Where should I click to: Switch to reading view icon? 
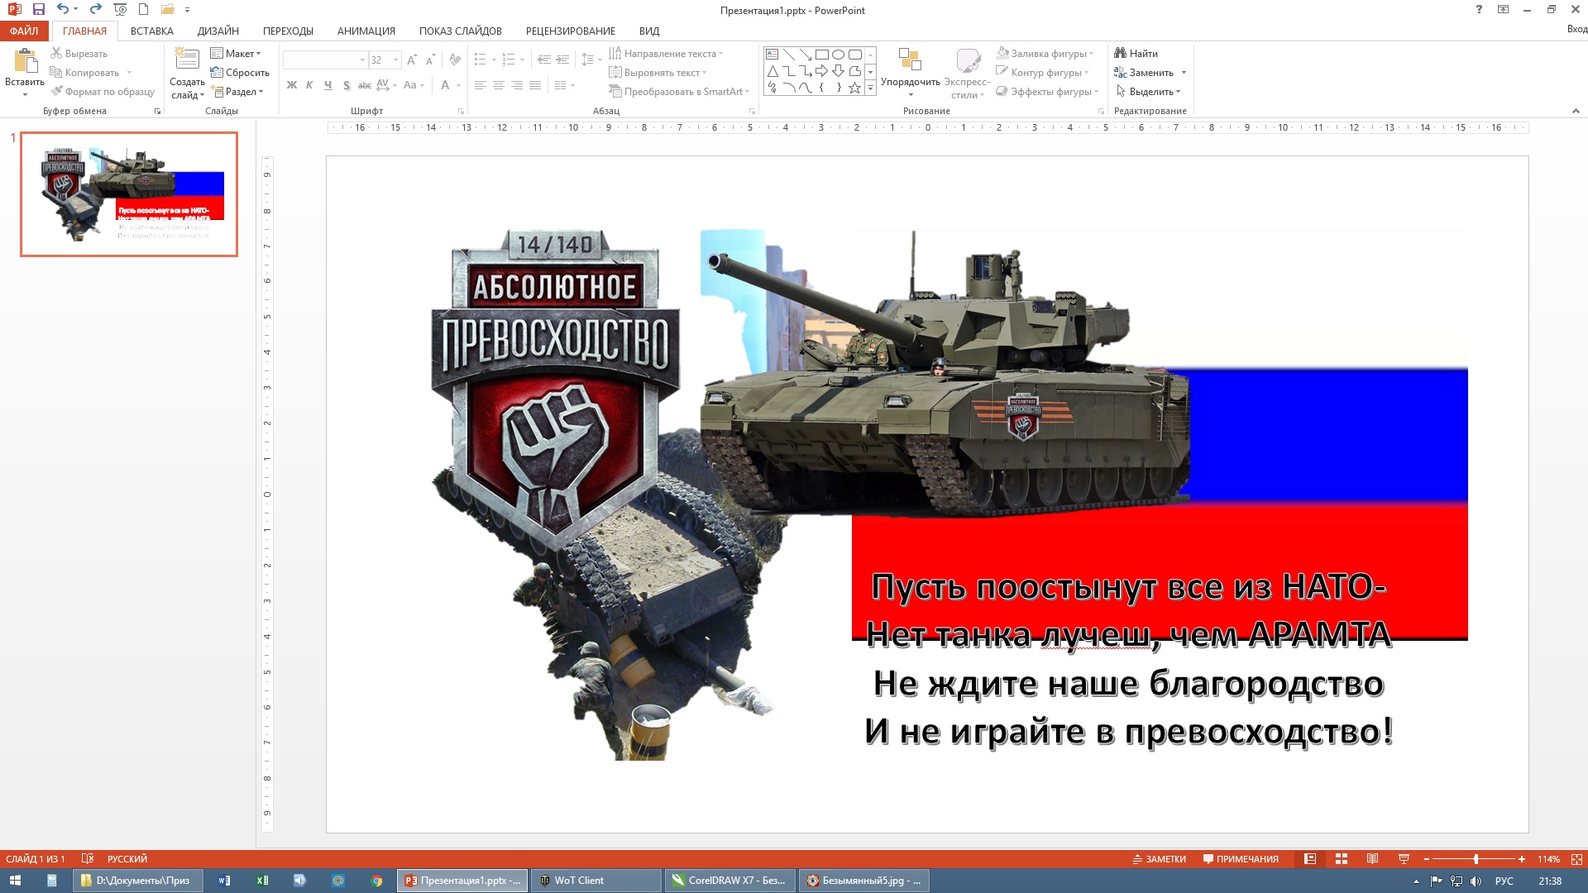click(x=1372, y=859)
